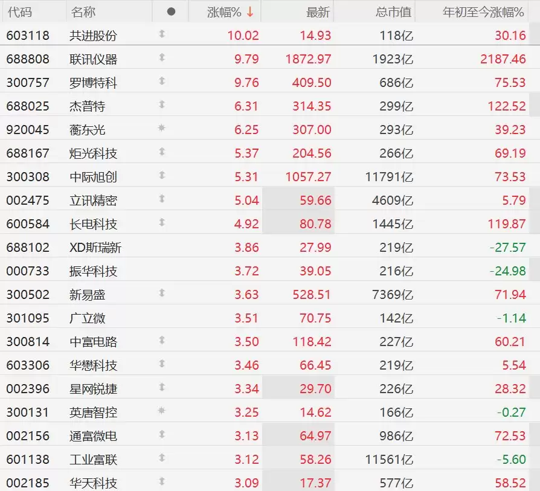Select stock name 蘅东光

click(88, 130)
